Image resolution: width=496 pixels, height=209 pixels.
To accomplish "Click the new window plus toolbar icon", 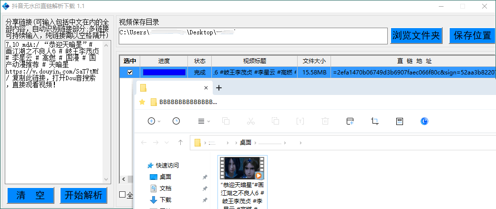I will pos(350,121).
